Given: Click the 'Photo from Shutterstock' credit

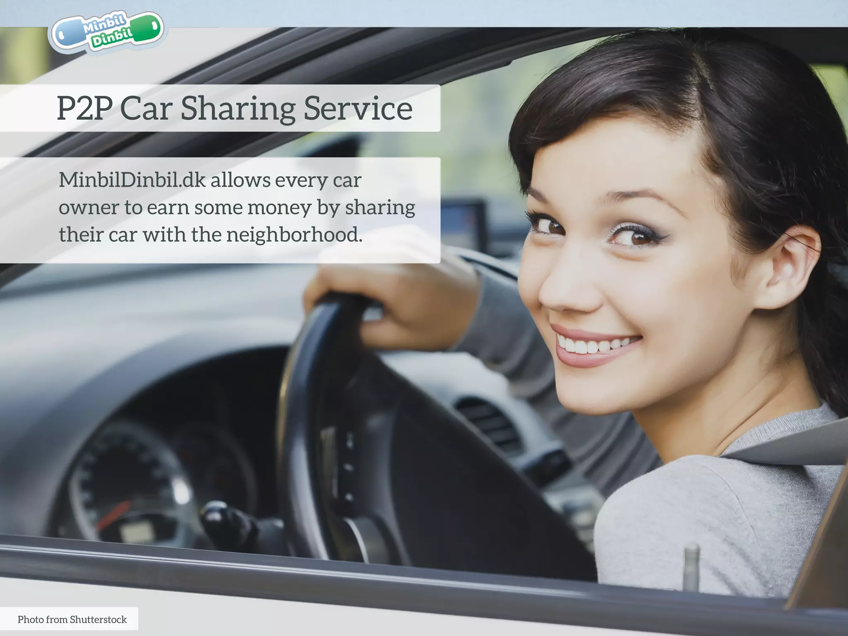Looking at the screenshot, I should tap(72, 619).
